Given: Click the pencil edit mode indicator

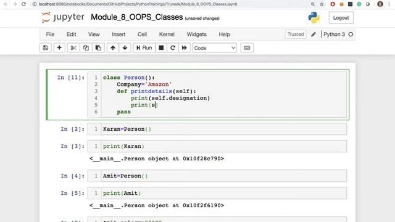Looking at the screenshot, I should pos(314,35).
